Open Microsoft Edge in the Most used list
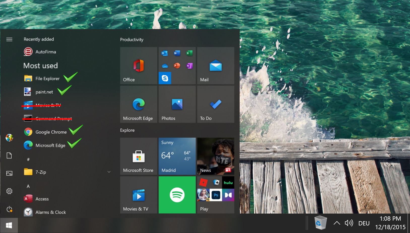 (45, 145)
